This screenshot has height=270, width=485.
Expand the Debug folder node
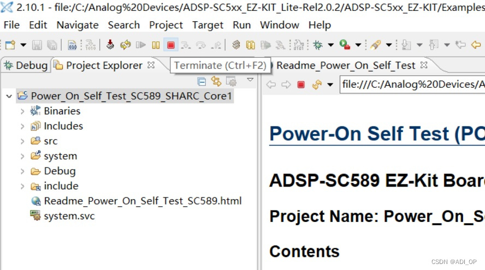[x=22, y=171]
